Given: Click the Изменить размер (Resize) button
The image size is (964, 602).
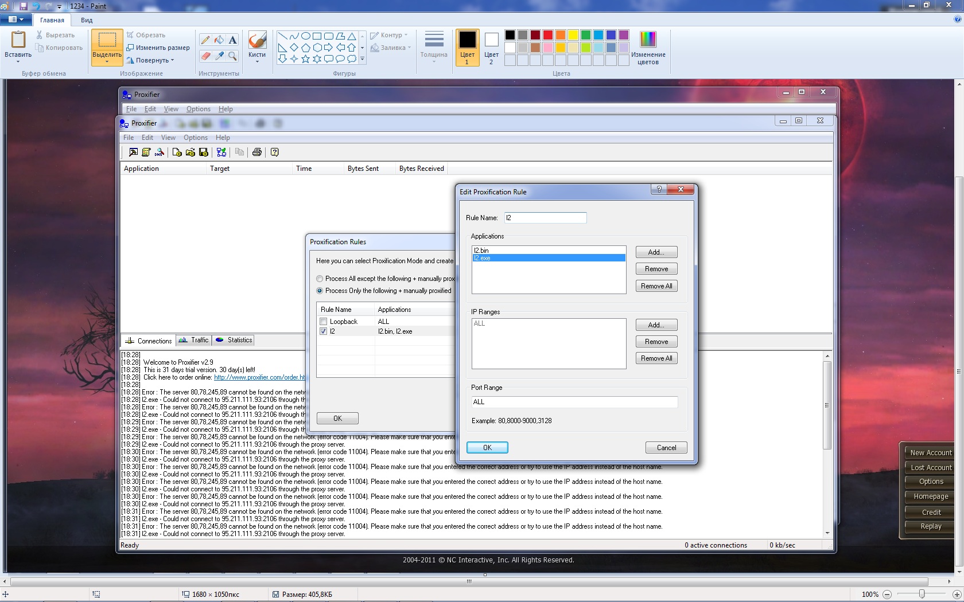Looking at the screenshot, I should [x=158, y=48].
